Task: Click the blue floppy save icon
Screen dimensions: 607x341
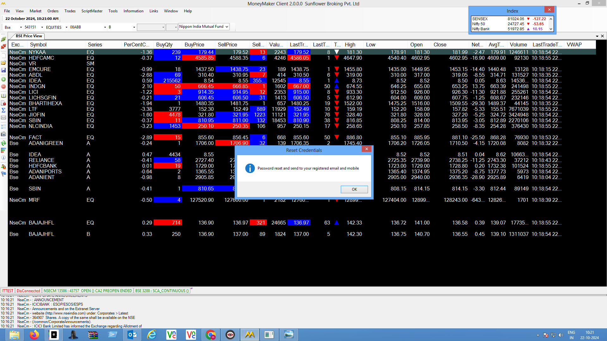Action: [x=3, y=70]
